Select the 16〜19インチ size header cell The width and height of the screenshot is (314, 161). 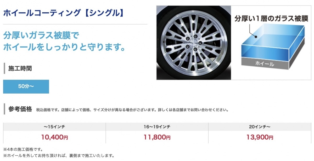coord(157,127)
